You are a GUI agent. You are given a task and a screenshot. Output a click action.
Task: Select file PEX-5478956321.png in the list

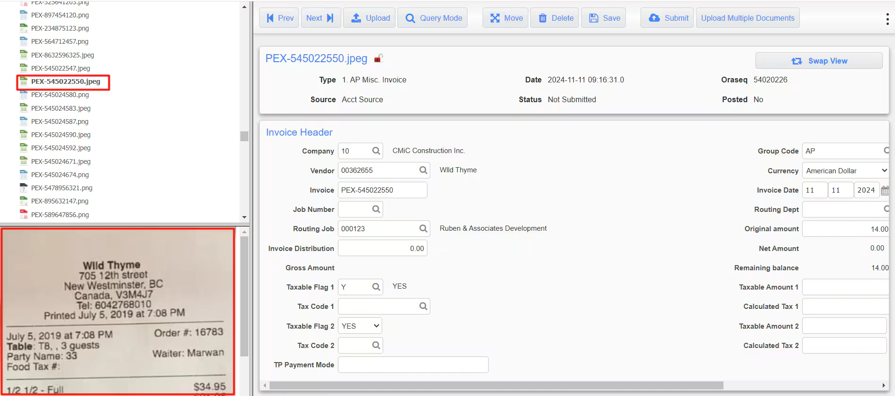pyautogui.click(x=62, y=188)
